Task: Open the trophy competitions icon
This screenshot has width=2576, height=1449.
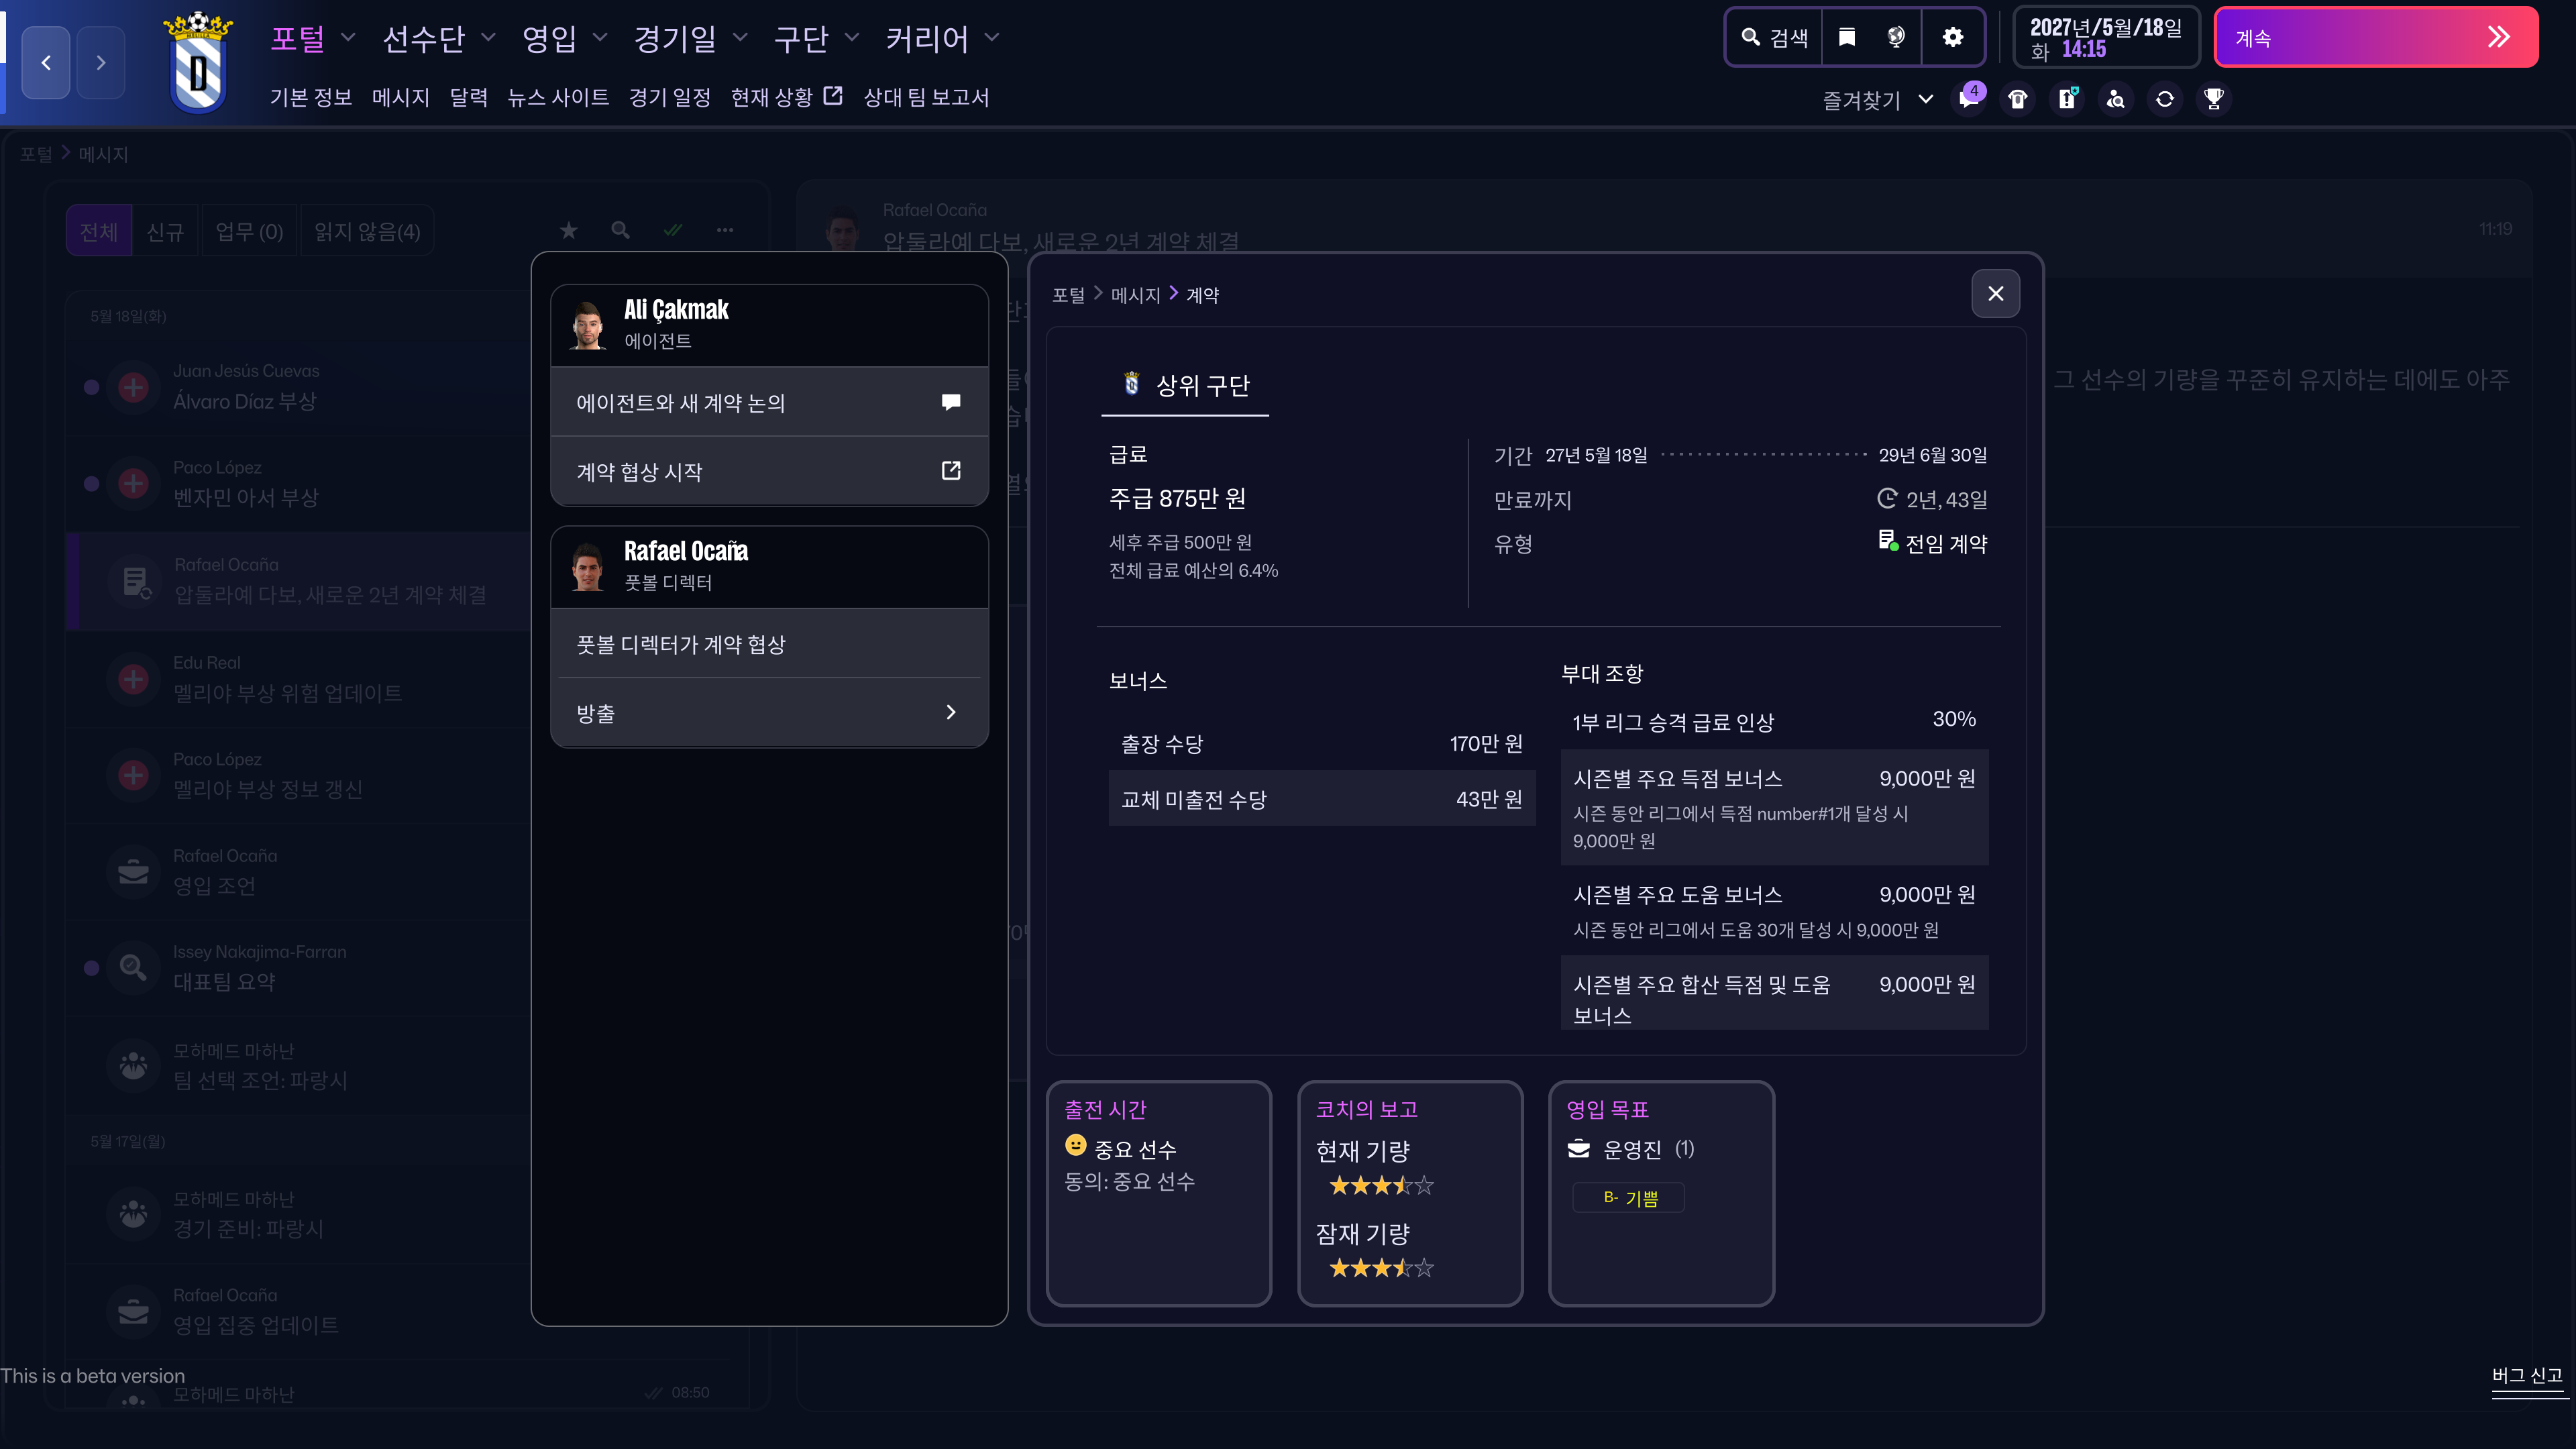Action: pyautogui.click(x=2214, y=99)
